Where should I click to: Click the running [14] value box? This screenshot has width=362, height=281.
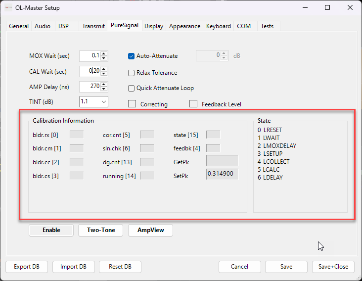pyautogui.click(x=147, y=176)
